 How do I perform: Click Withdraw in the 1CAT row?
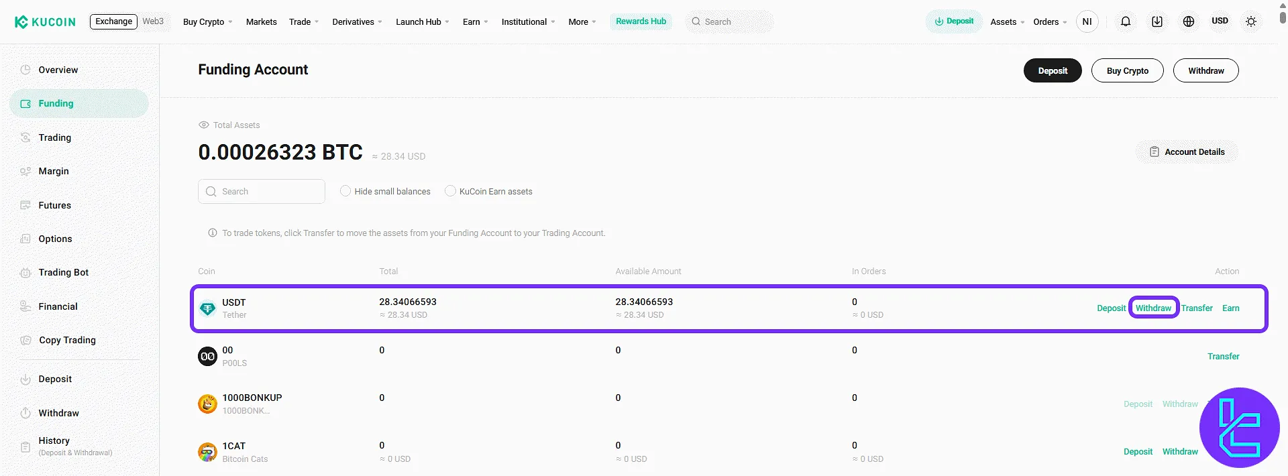coord(1180,452)
